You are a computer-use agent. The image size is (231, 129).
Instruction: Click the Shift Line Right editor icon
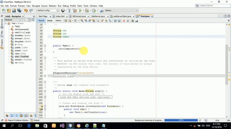pyautogui.click(x=119, y=21)
